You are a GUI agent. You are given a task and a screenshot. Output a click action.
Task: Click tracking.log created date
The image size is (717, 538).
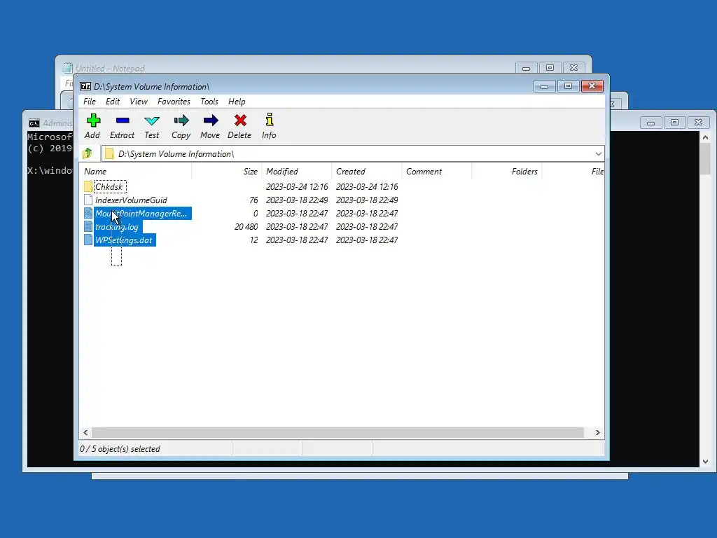[367, 226]
